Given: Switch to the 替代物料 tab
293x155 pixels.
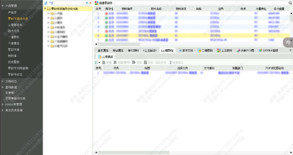Looking at the screenshot, I should pos(133,50).
